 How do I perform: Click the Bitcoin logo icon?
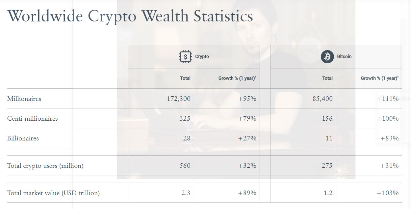327,57
